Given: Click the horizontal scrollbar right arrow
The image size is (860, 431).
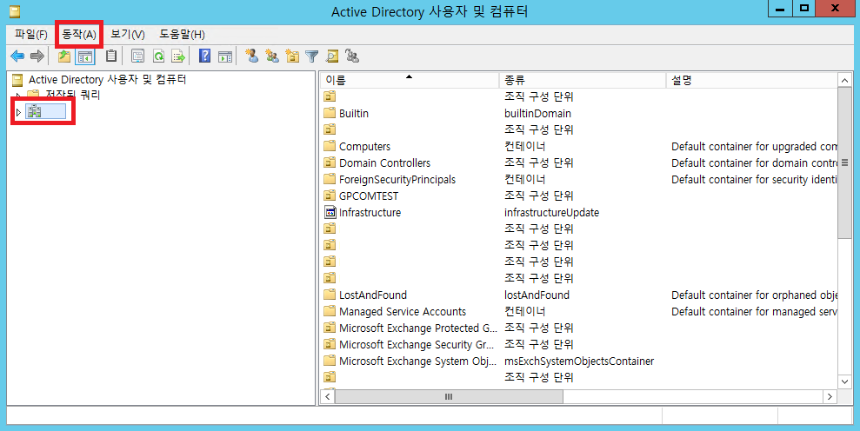Looking at the screenshot, I should 830,396.
